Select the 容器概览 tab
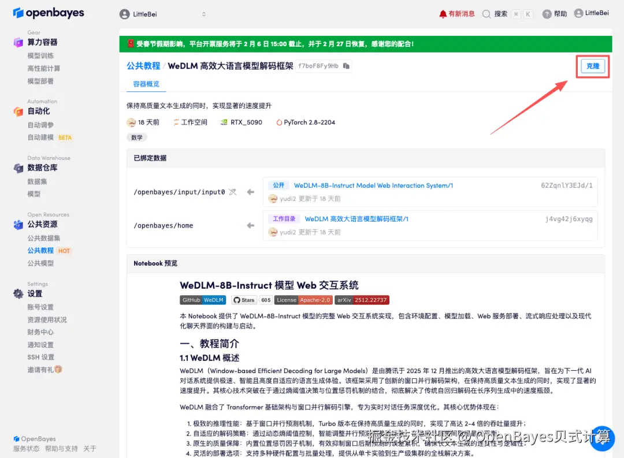Image resolution: width=624 pixels, height=458 pixels. (x=146, y=84)
